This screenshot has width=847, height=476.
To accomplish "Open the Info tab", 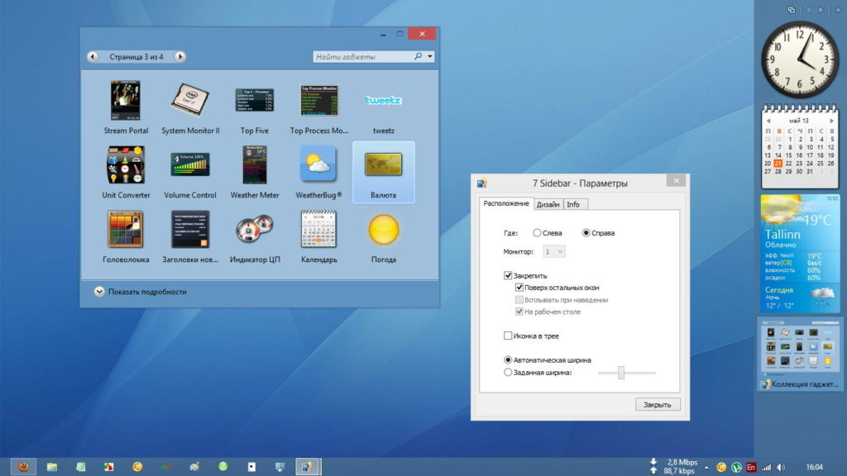I will click(572, 204).
